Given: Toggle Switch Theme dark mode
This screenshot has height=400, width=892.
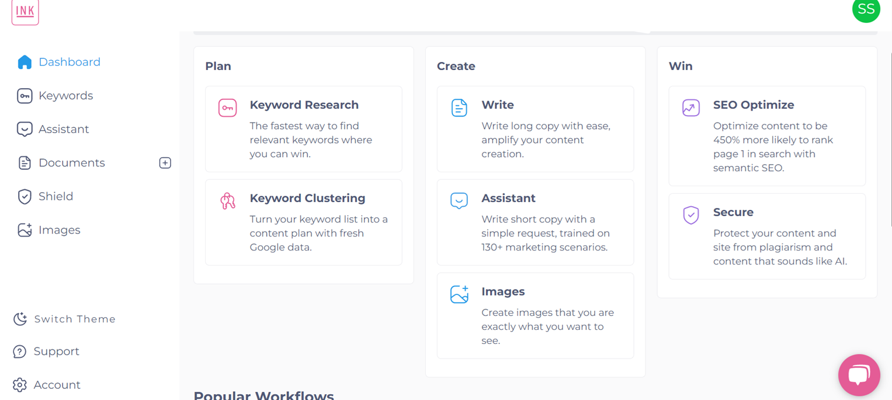Looking at the screenshot, I should coord(64,319).
